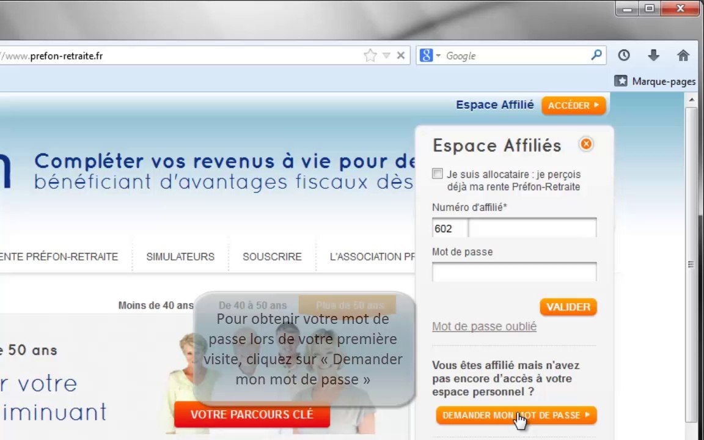Open the Google search engine selector
This screenshot has width=704, height=440.
click(x=430, y=56)
